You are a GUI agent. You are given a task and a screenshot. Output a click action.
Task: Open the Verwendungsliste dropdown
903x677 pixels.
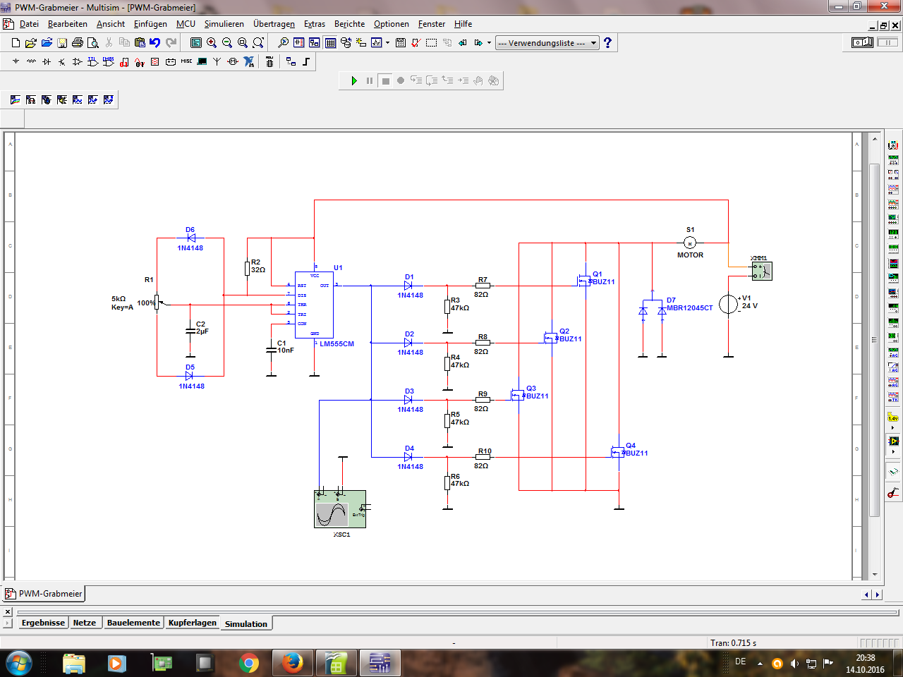click(x=547, y=43)
